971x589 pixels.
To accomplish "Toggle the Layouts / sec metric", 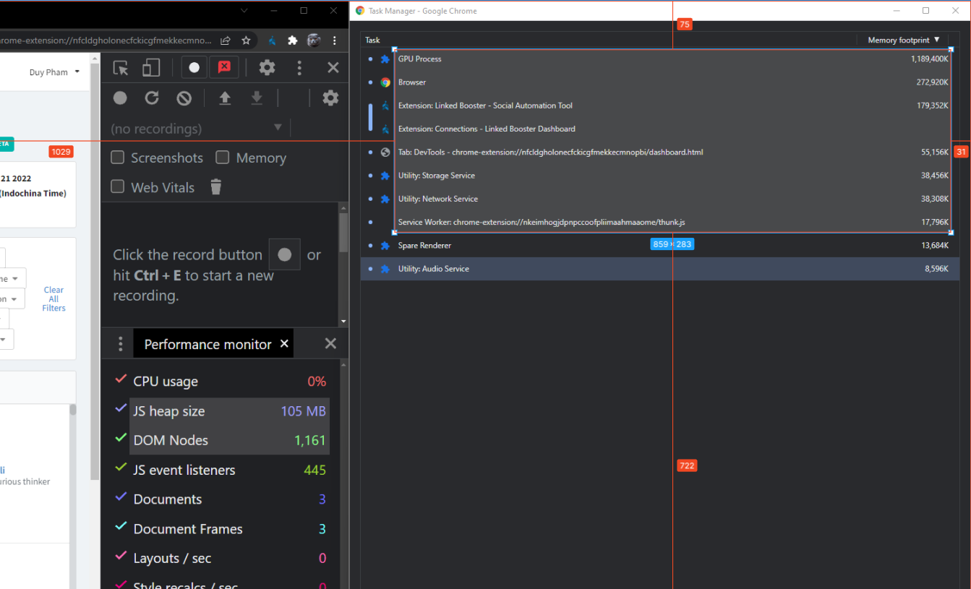I will (121, 557).
